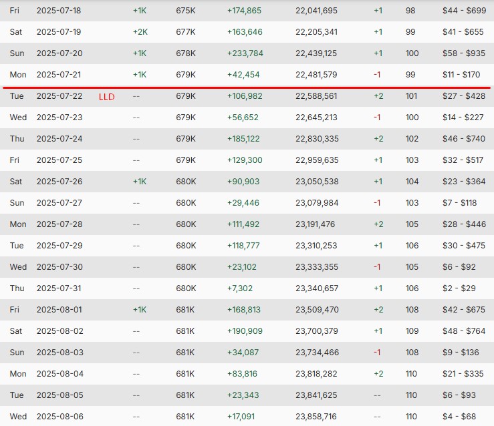Select the date 2025-08-04
This screenshot has width=494, height=426.
pos(60,375)
